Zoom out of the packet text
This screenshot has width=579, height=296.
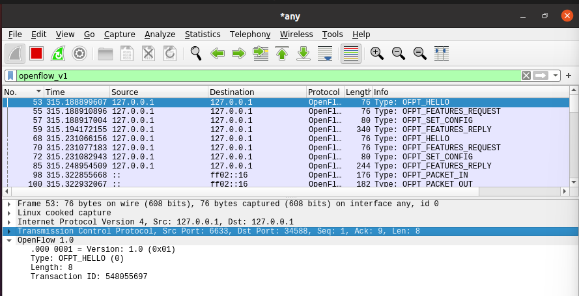[399, 54]
